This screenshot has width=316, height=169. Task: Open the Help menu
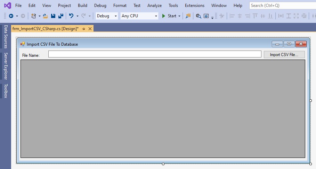point(238,6)
